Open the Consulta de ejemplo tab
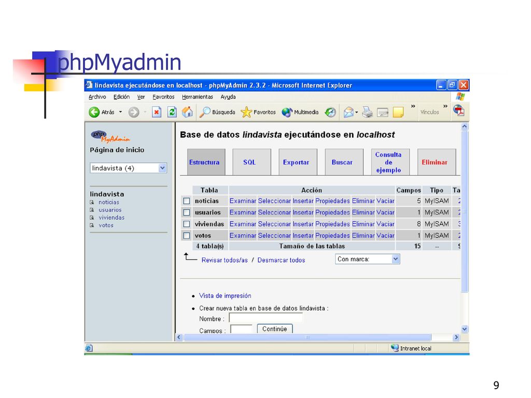 [x=390, y=162]
